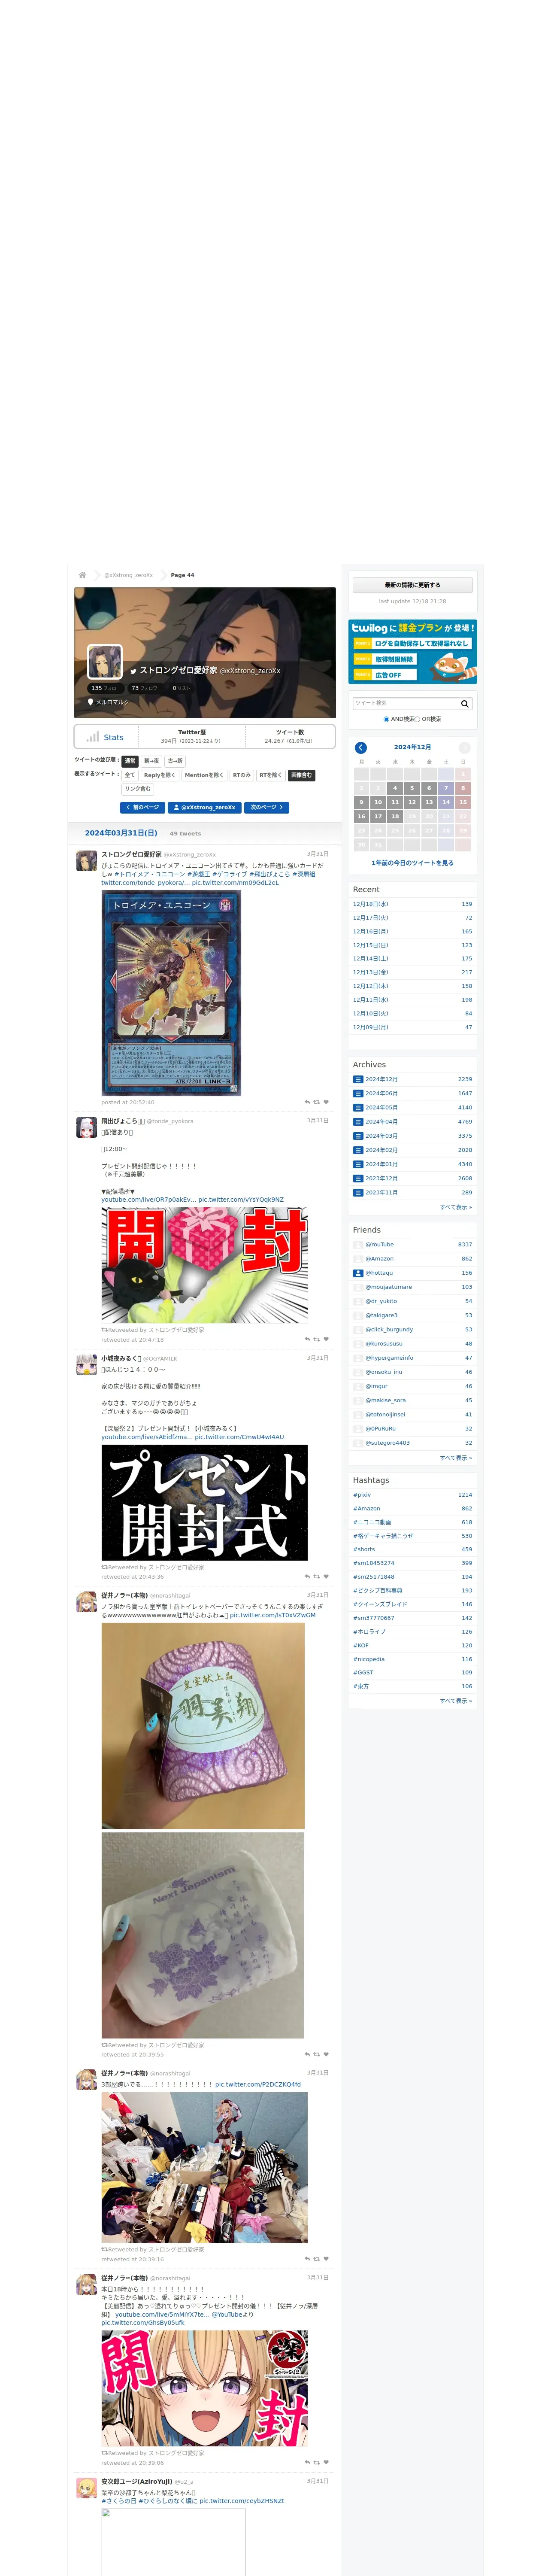The height and width of the screenshot is (2576, 551).
Task: Like the tweet retweeted at 20:47:16
Action: tap(326, 1339)
